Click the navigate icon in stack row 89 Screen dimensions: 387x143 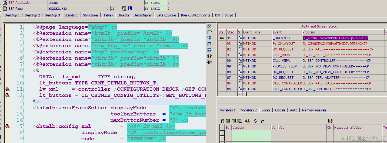(x=240, y=66)
